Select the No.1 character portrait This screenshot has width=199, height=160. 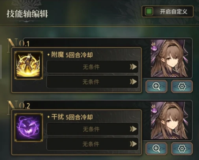pyautogui.click(x=169, y=58)
